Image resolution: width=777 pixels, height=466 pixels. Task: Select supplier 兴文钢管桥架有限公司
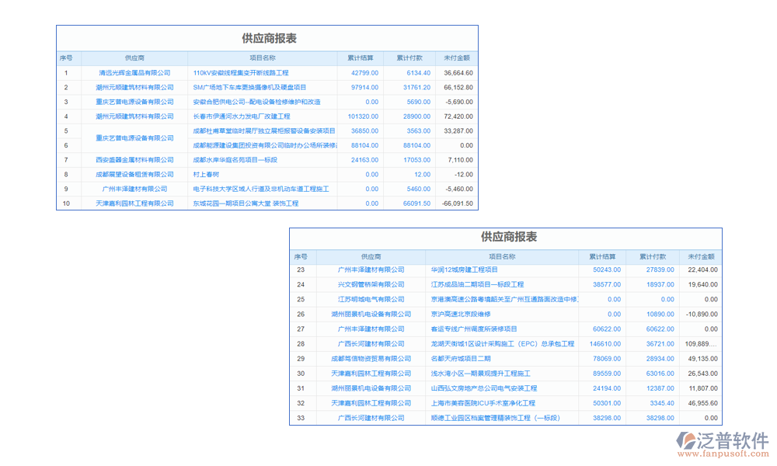371,284
